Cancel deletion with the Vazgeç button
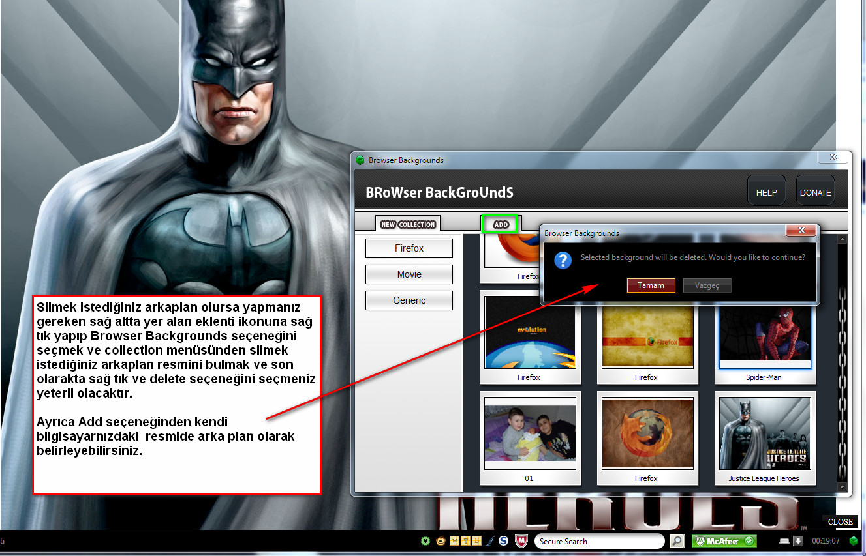The image size is (866, 556). click(x=707, y=285)
